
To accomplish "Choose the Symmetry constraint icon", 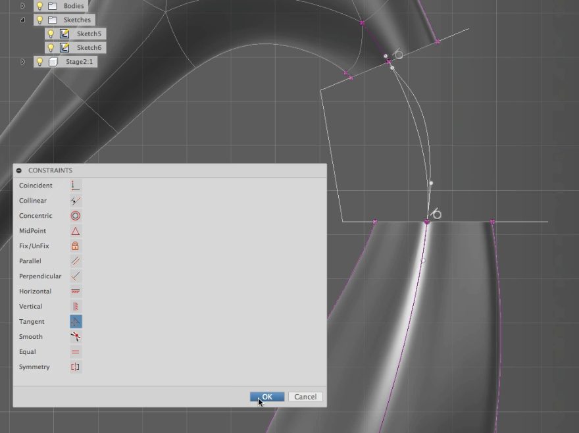I will click(x=75, y=367).
